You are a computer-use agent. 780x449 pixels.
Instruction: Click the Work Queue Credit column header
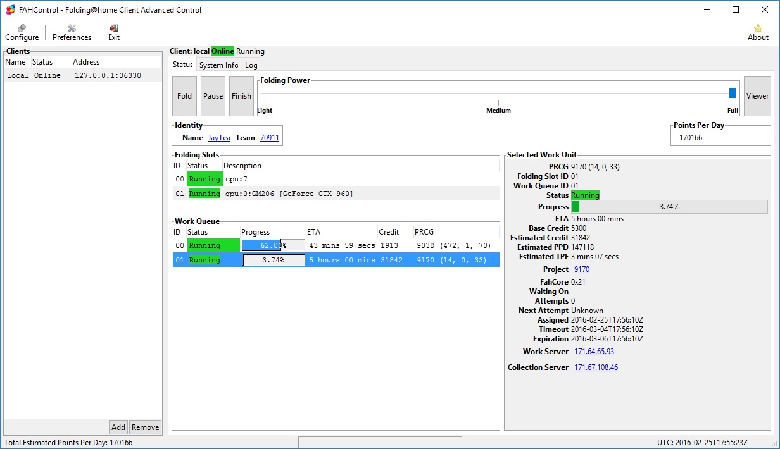click(395, 232)
